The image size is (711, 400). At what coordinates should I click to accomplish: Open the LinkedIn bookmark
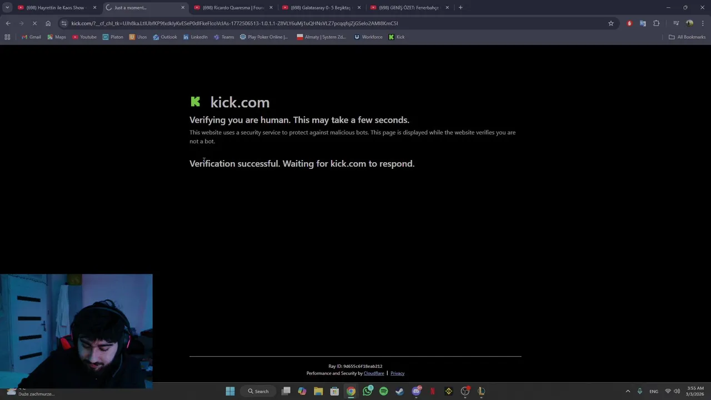pos(195,37)
